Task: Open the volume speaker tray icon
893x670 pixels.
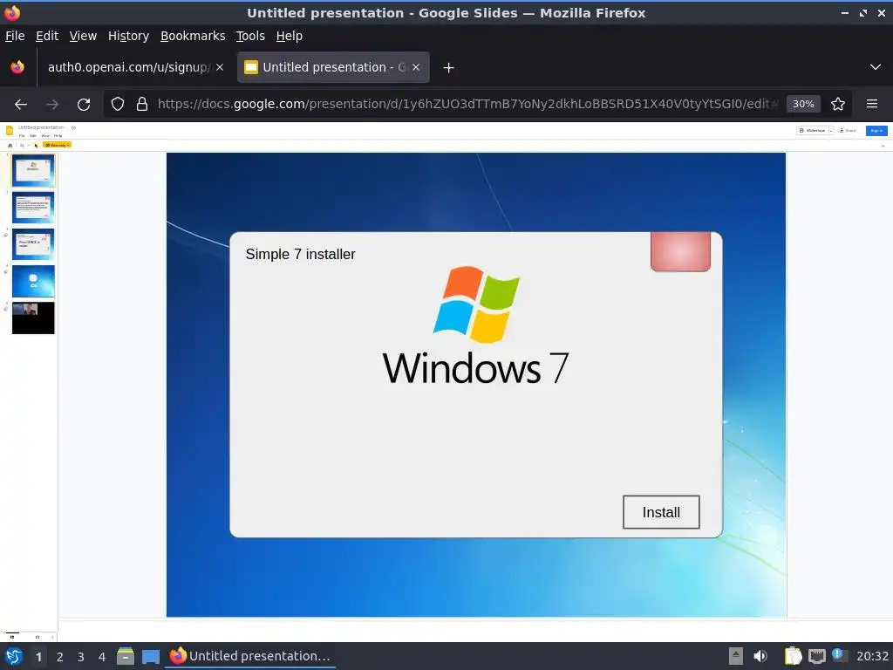Action: coord(760,656)
